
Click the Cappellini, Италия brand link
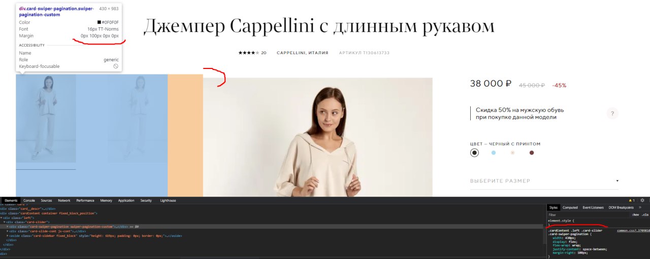tap(302, 53)
